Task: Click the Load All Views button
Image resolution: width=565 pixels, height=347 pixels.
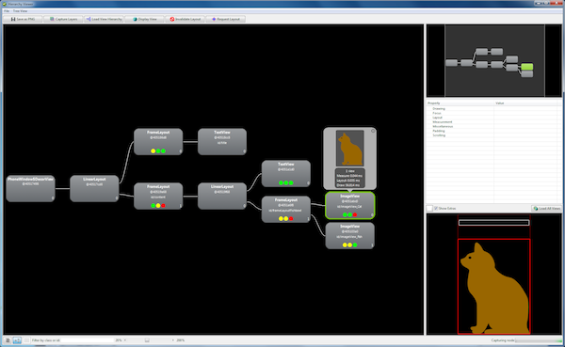Action: click(x=546, y=209)
